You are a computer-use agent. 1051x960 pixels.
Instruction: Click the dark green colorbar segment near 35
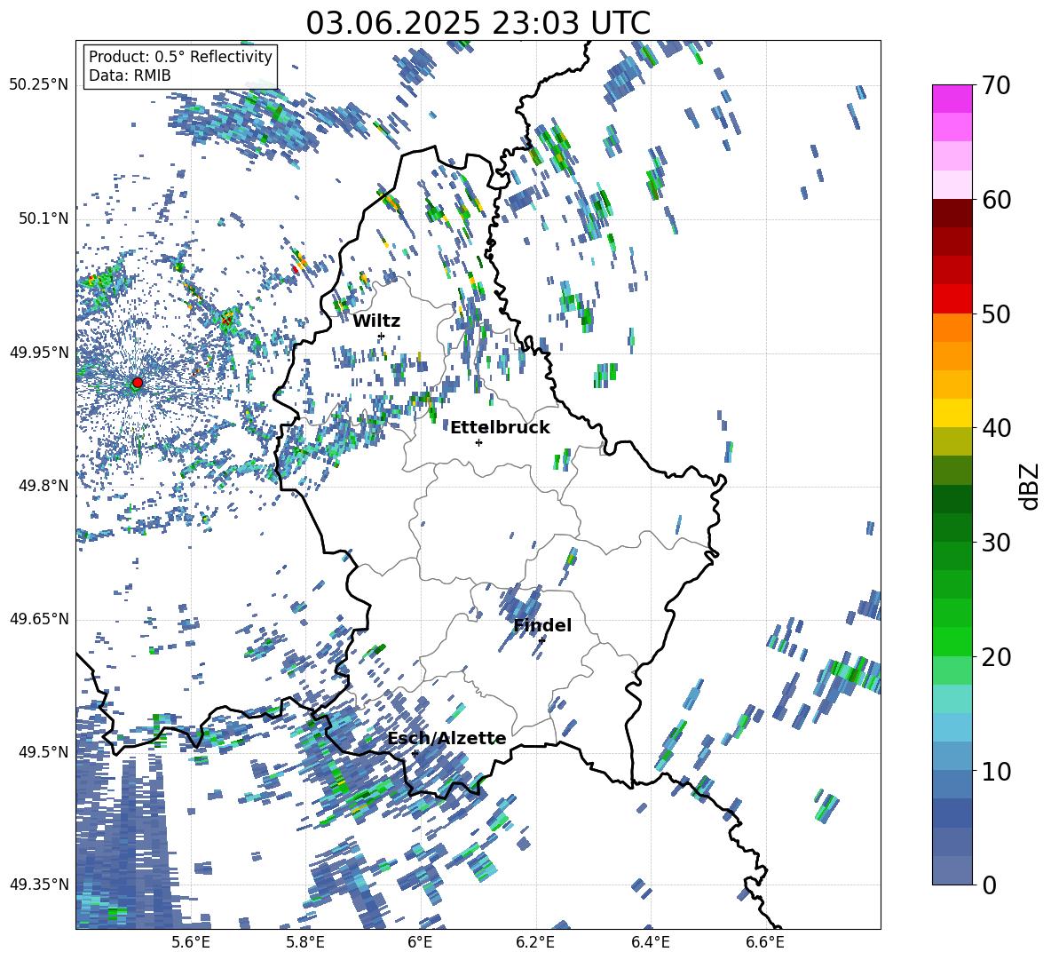(952, 499)
